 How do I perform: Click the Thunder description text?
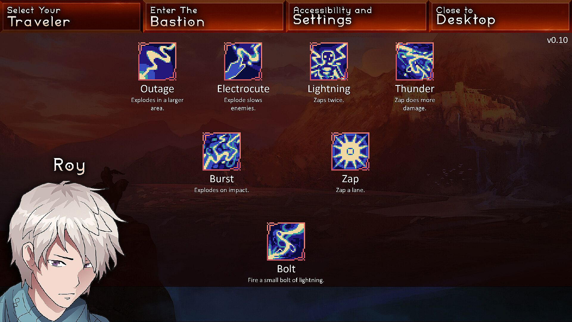tap(415, 104)
